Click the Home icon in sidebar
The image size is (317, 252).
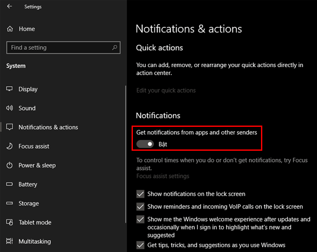(x=10, y=29)
